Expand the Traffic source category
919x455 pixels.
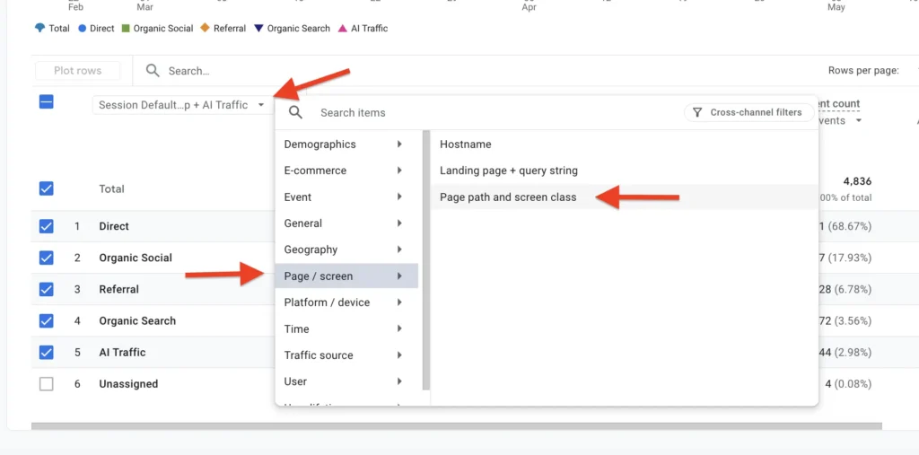(x=346, y=355)
